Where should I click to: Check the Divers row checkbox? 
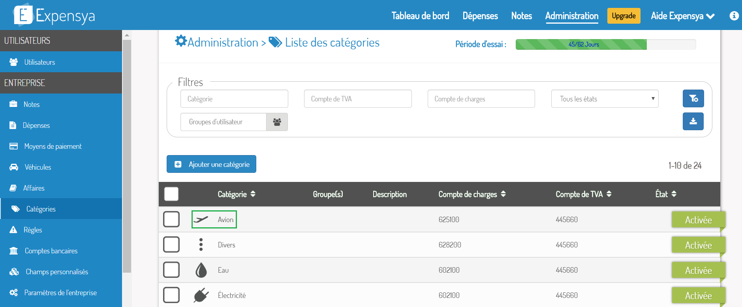pyautogui.click(x=171, y=245)
